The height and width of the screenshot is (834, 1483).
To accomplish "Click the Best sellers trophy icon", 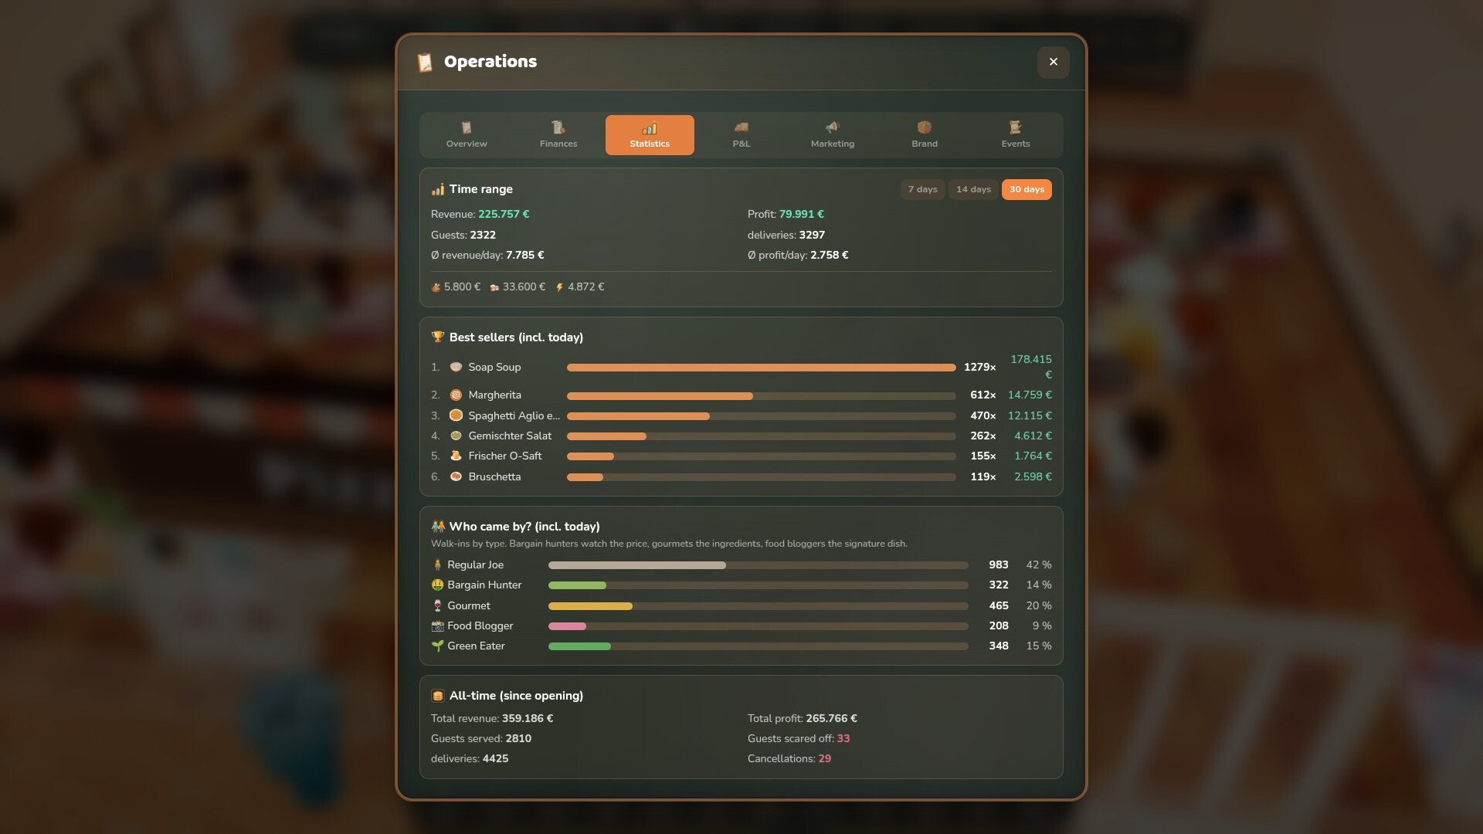I will [x=438, y=337].
